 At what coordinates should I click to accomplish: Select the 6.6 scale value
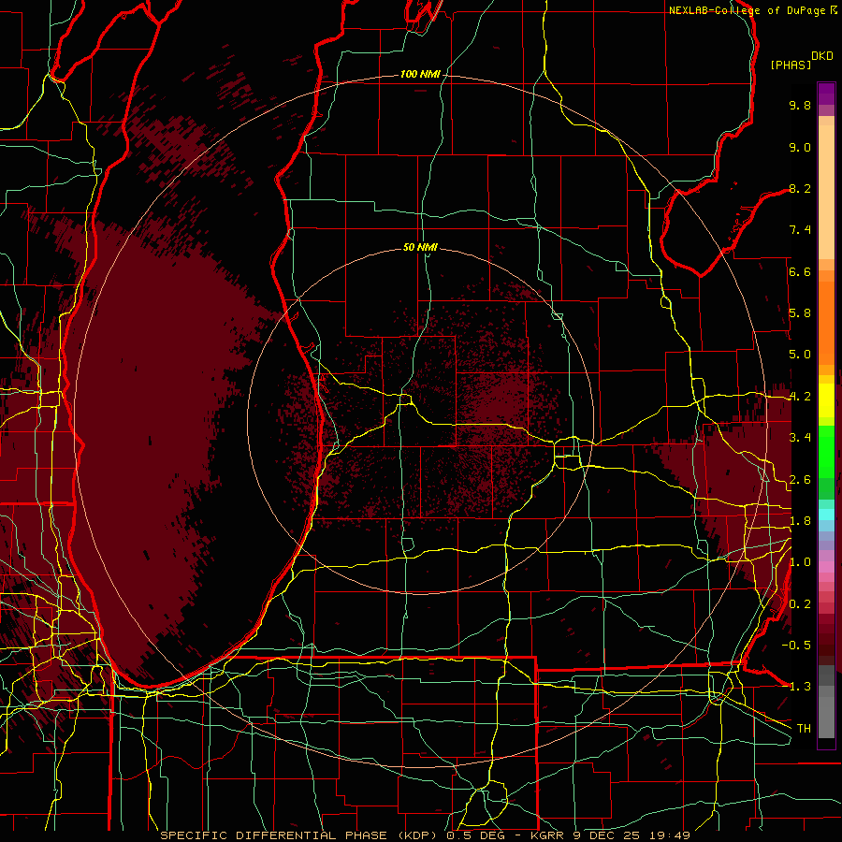click(800, 271)
